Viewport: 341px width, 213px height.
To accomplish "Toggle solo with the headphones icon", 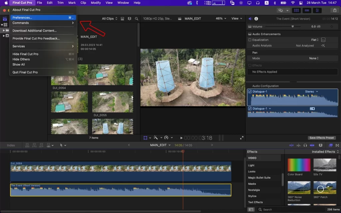I will pos(305,145).
